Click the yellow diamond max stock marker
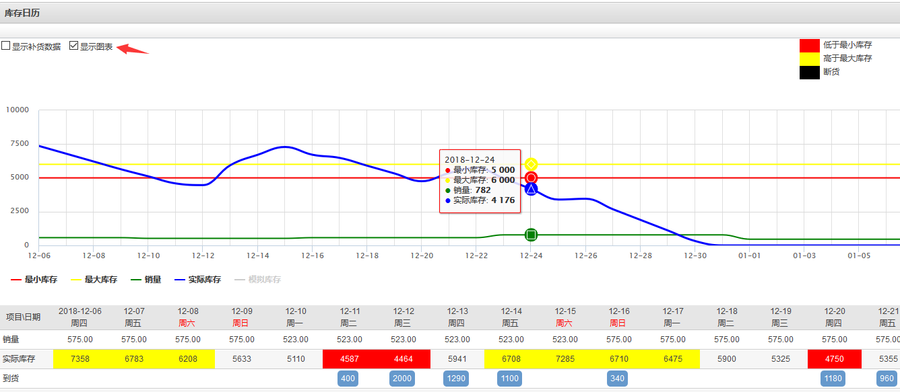The image size is (900, 392). 531,164
